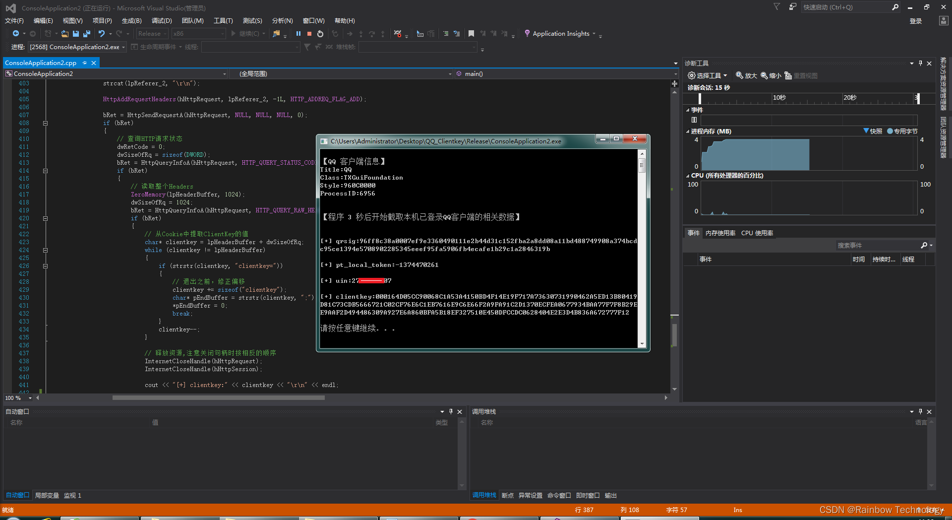
Task: Collapse the 进程内存 (MB) section
Action: pyautogui.click(x=688, y=131)
